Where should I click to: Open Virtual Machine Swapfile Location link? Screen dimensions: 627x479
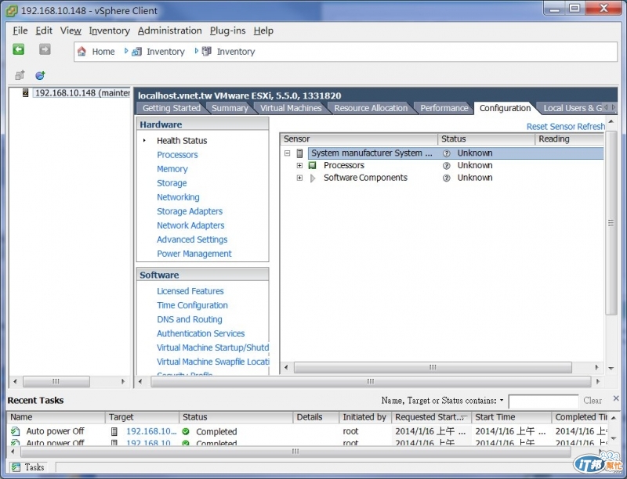click(x=212, y=362)
